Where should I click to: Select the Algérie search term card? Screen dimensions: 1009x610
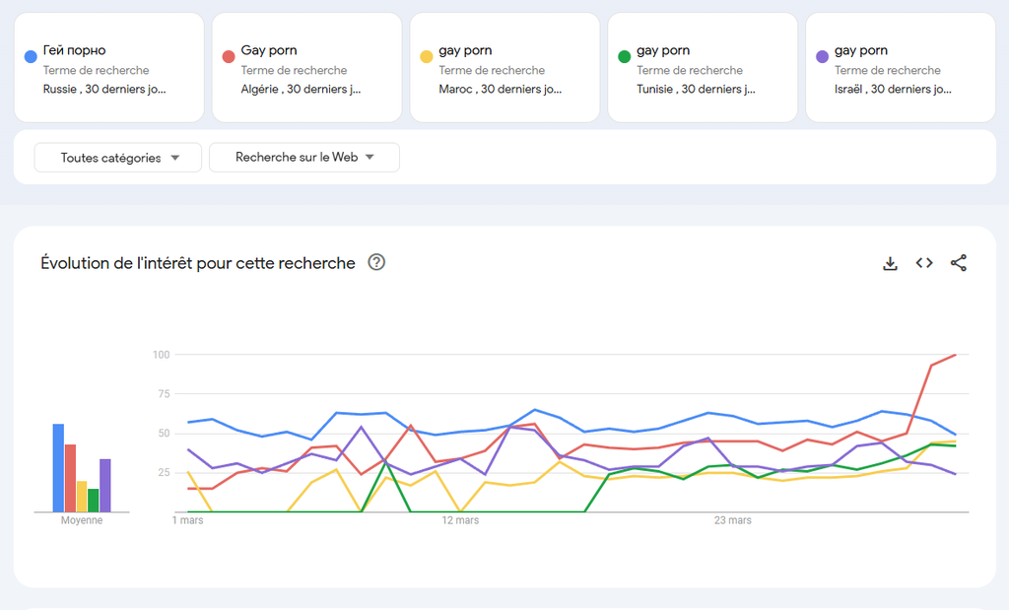click(x=306, y=69)
